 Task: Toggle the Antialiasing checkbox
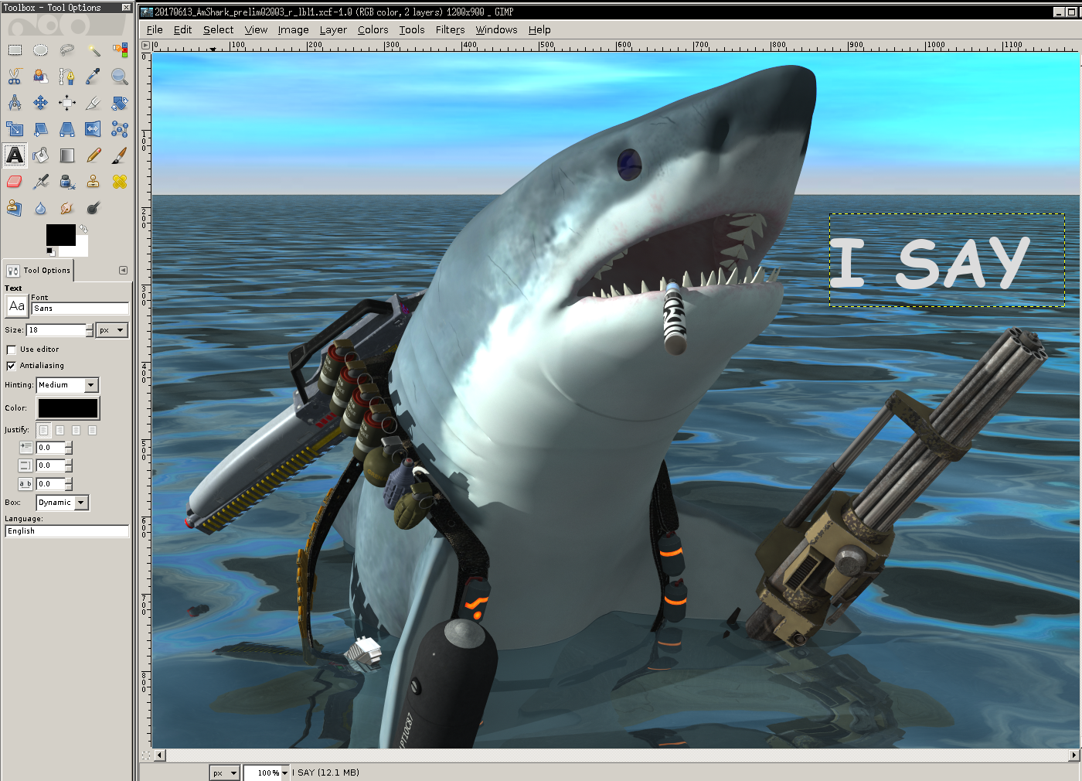11,366
